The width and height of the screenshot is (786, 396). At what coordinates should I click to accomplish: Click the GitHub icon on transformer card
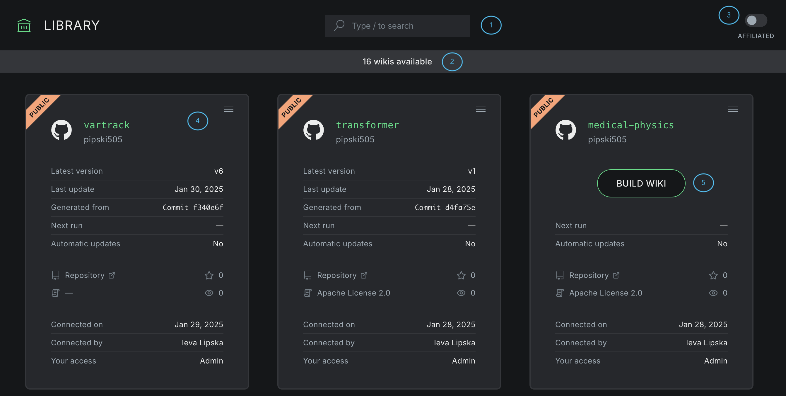pyautogui.click(x=313, y=130)
